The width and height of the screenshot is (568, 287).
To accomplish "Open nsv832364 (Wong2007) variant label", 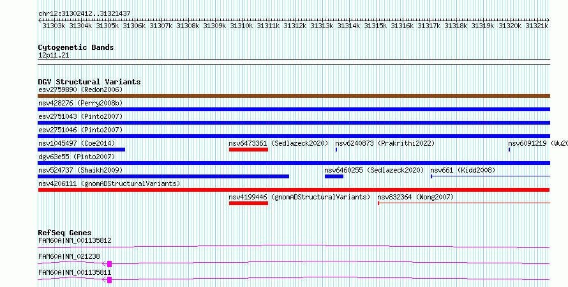I will click(x=415, y=197).
